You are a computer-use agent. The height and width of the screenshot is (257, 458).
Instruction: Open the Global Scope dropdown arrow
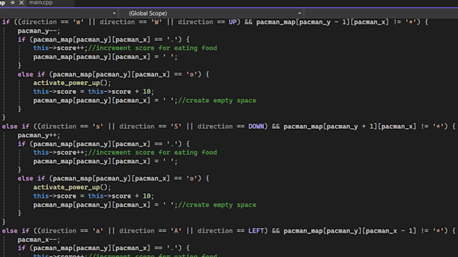pyautogui.click(x=300, y=13)
